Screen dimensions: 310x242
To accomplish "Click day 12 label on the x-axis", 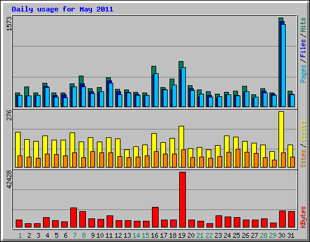I will [x=118, y=235].
